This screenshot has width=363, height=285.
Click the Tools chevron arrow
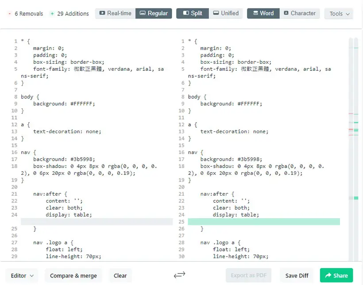pos(348,14)
